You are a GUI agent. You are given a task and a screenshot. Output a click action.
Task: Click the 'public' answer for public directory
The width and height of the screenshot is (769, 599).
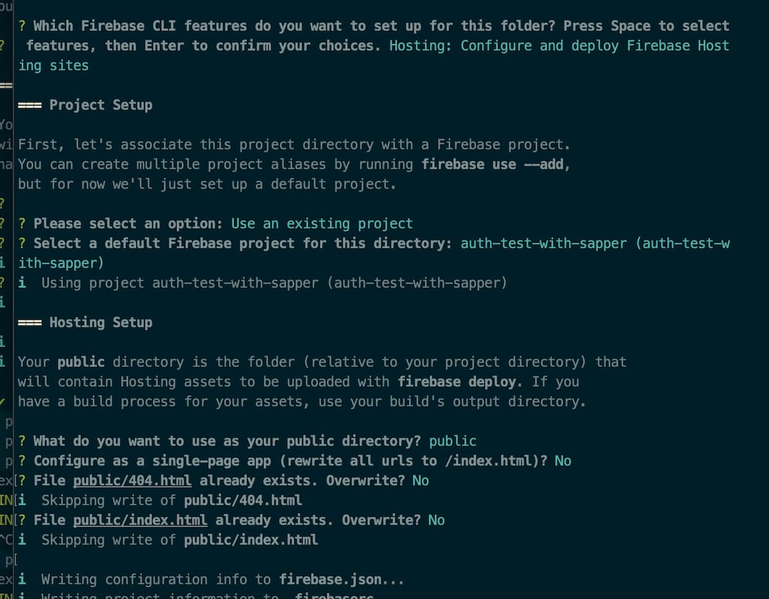tap(453, 441)
